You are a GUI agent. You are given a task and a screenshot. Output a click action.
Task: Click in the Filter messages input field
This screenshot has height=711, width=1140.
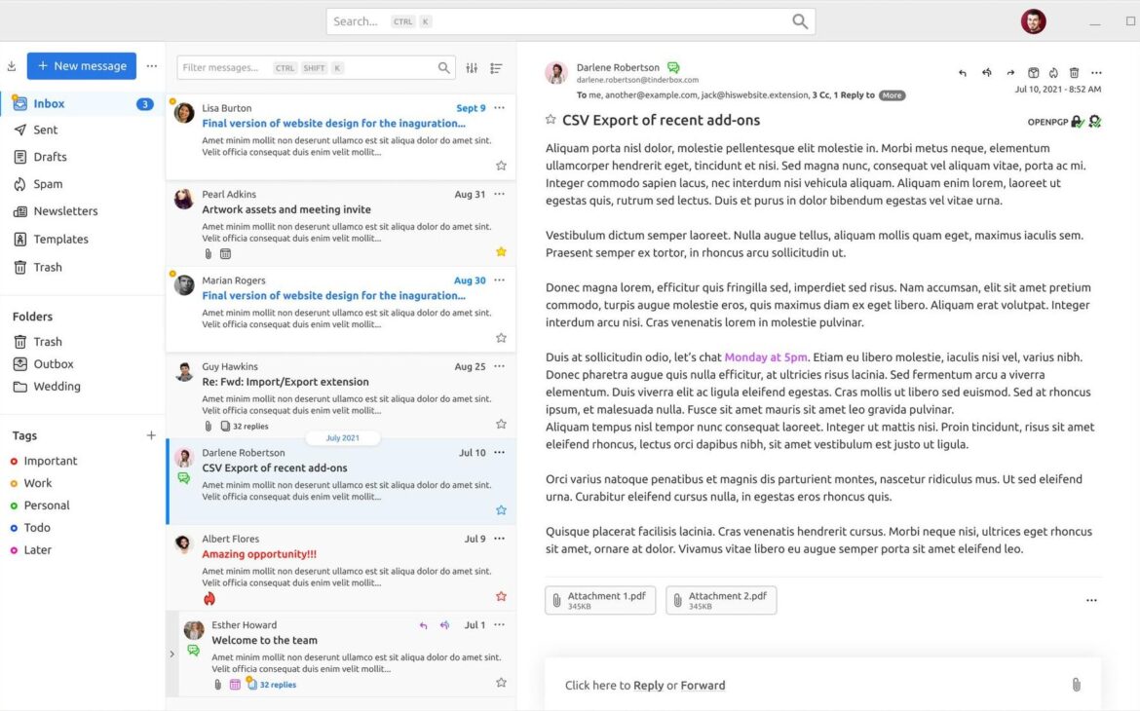[224, 68]
